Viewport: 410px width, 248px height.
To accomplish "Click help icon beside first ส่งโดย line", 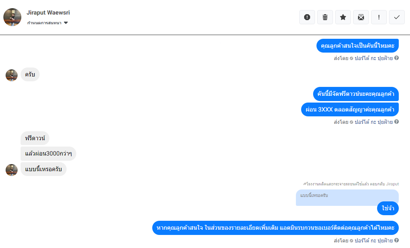I will 397,58.
